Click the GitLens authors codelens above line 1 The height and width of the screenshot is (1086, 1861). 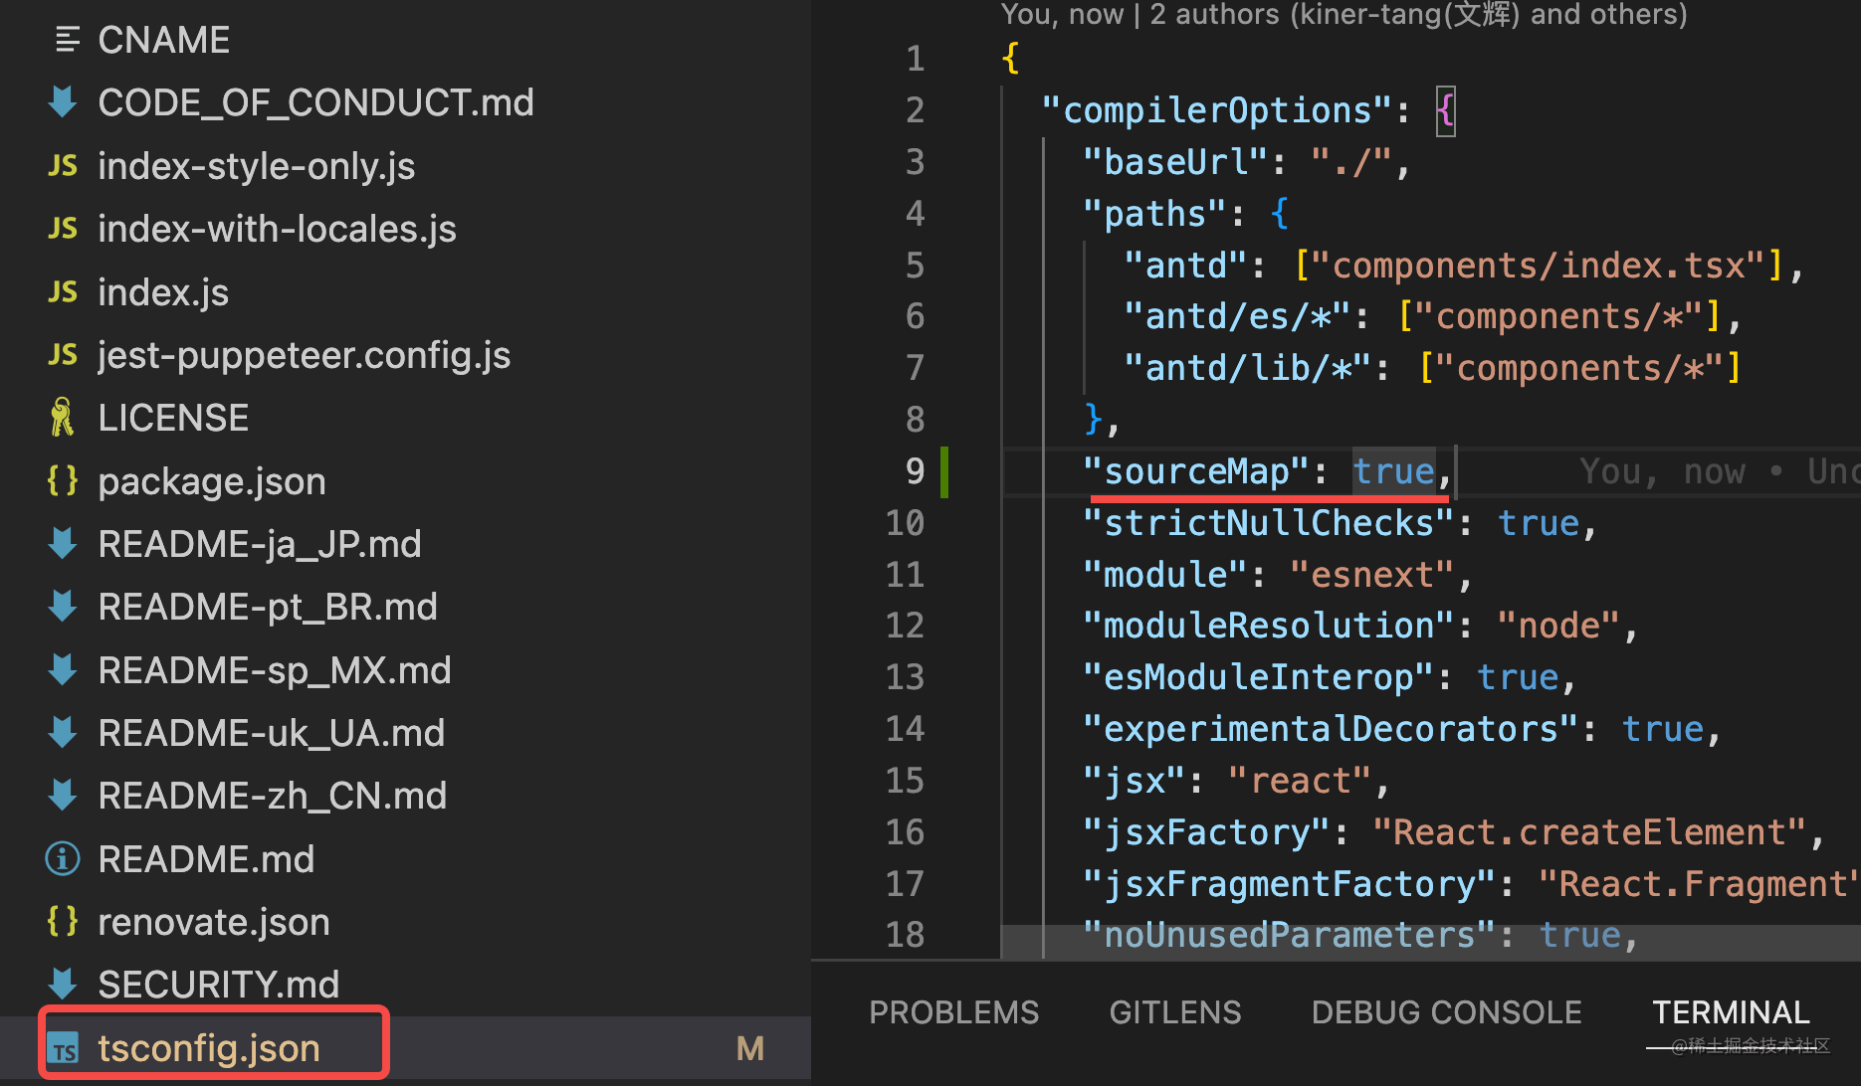click(1344, 15)
